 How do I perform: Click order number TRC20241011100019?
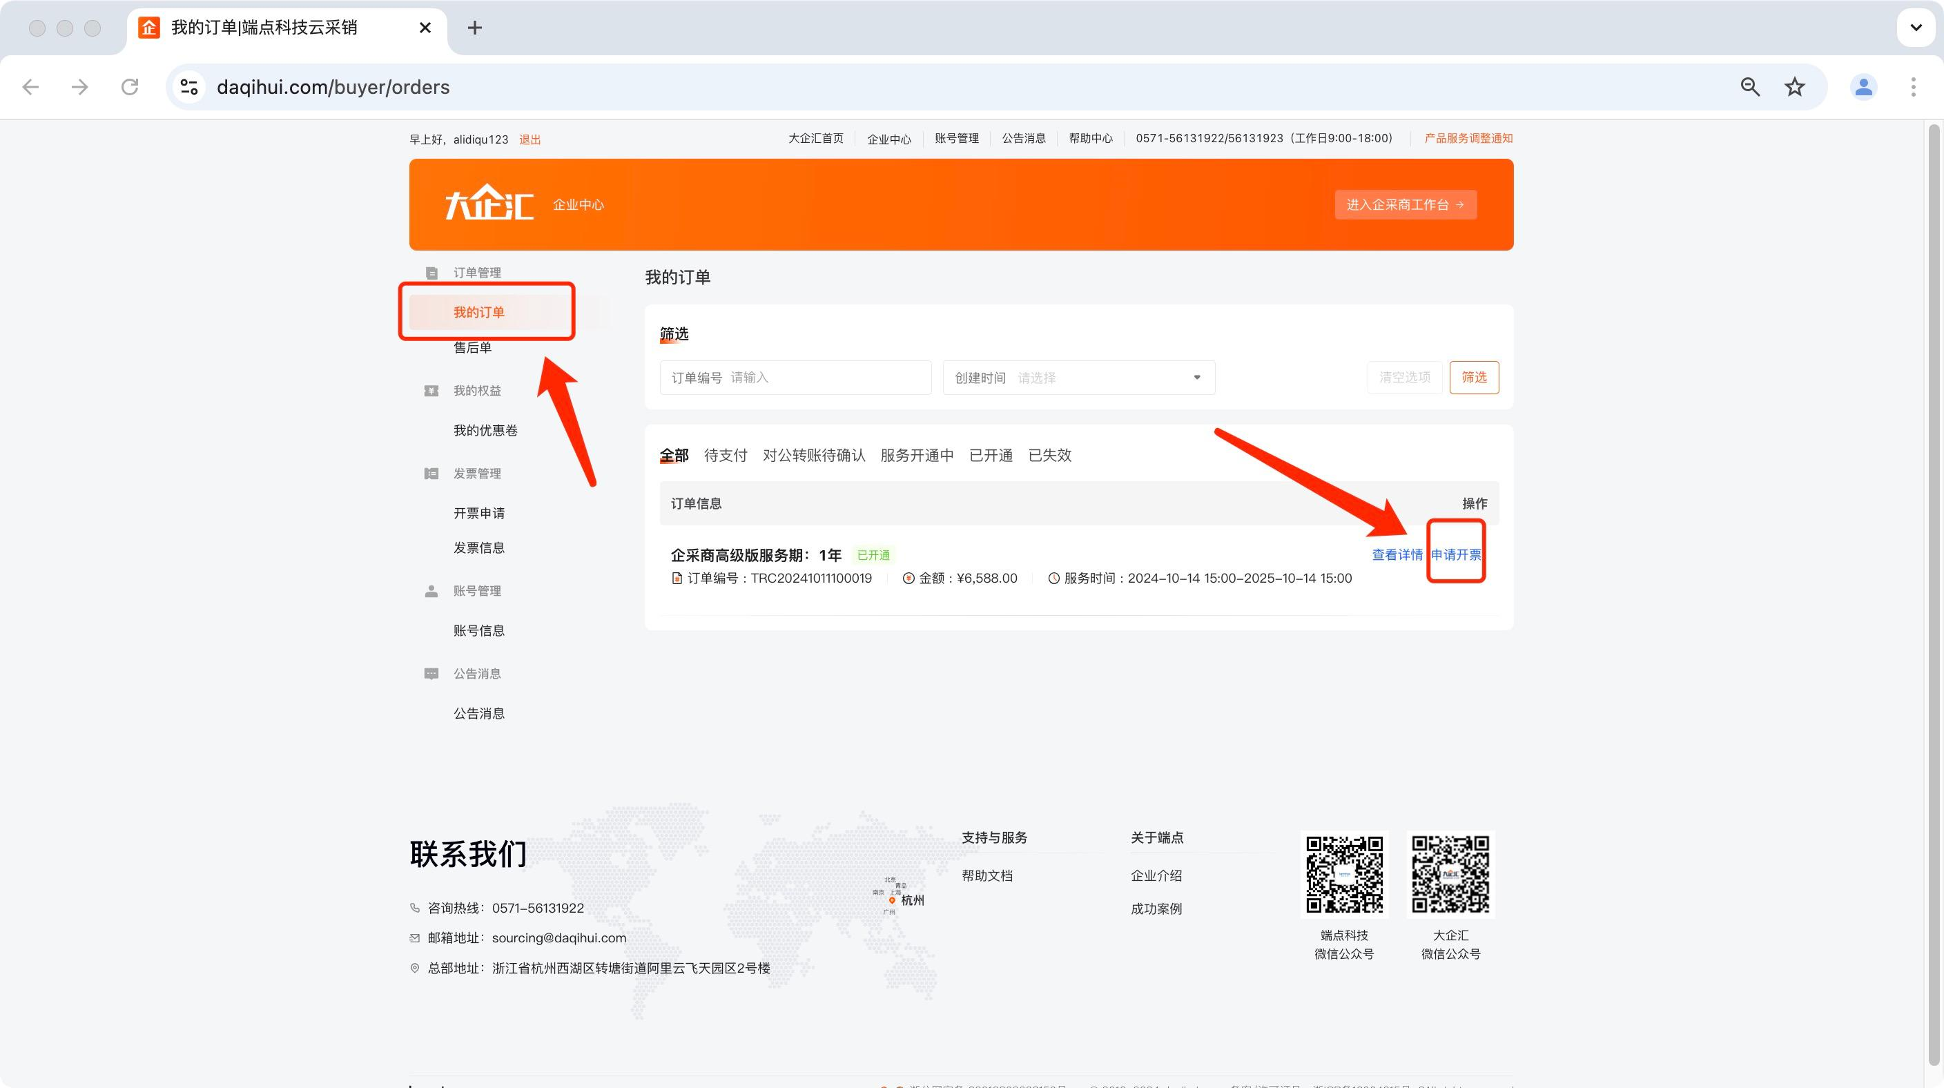811,579
